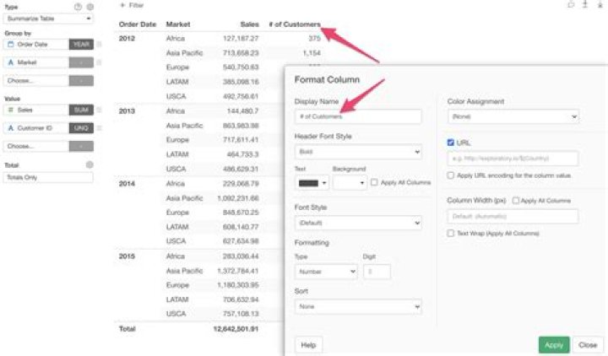Uncheck the URL checkbox
This screenshot has width=608, height=356.
tap(451, 143)
